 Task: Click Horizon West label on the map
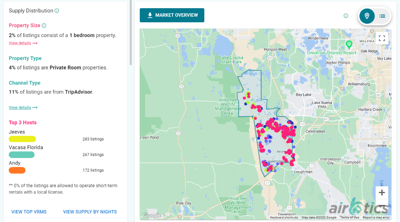275,50
